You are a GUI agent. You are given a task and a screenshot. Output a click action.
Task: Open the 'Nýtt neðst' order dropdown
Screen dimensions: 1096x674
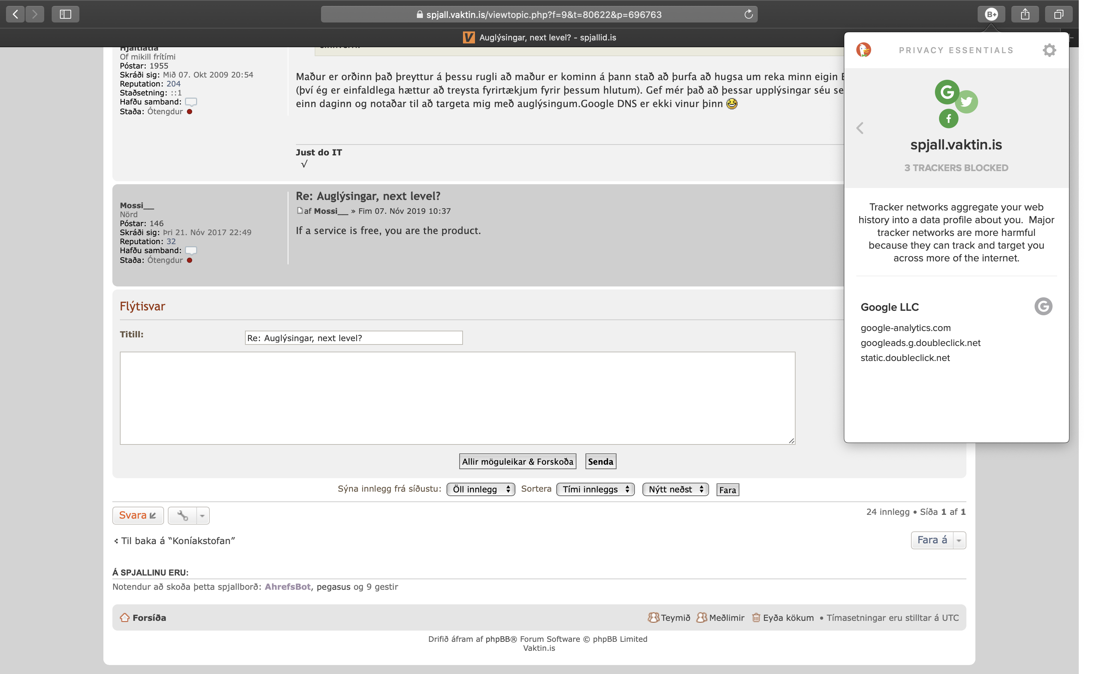[x=675, y=489]
